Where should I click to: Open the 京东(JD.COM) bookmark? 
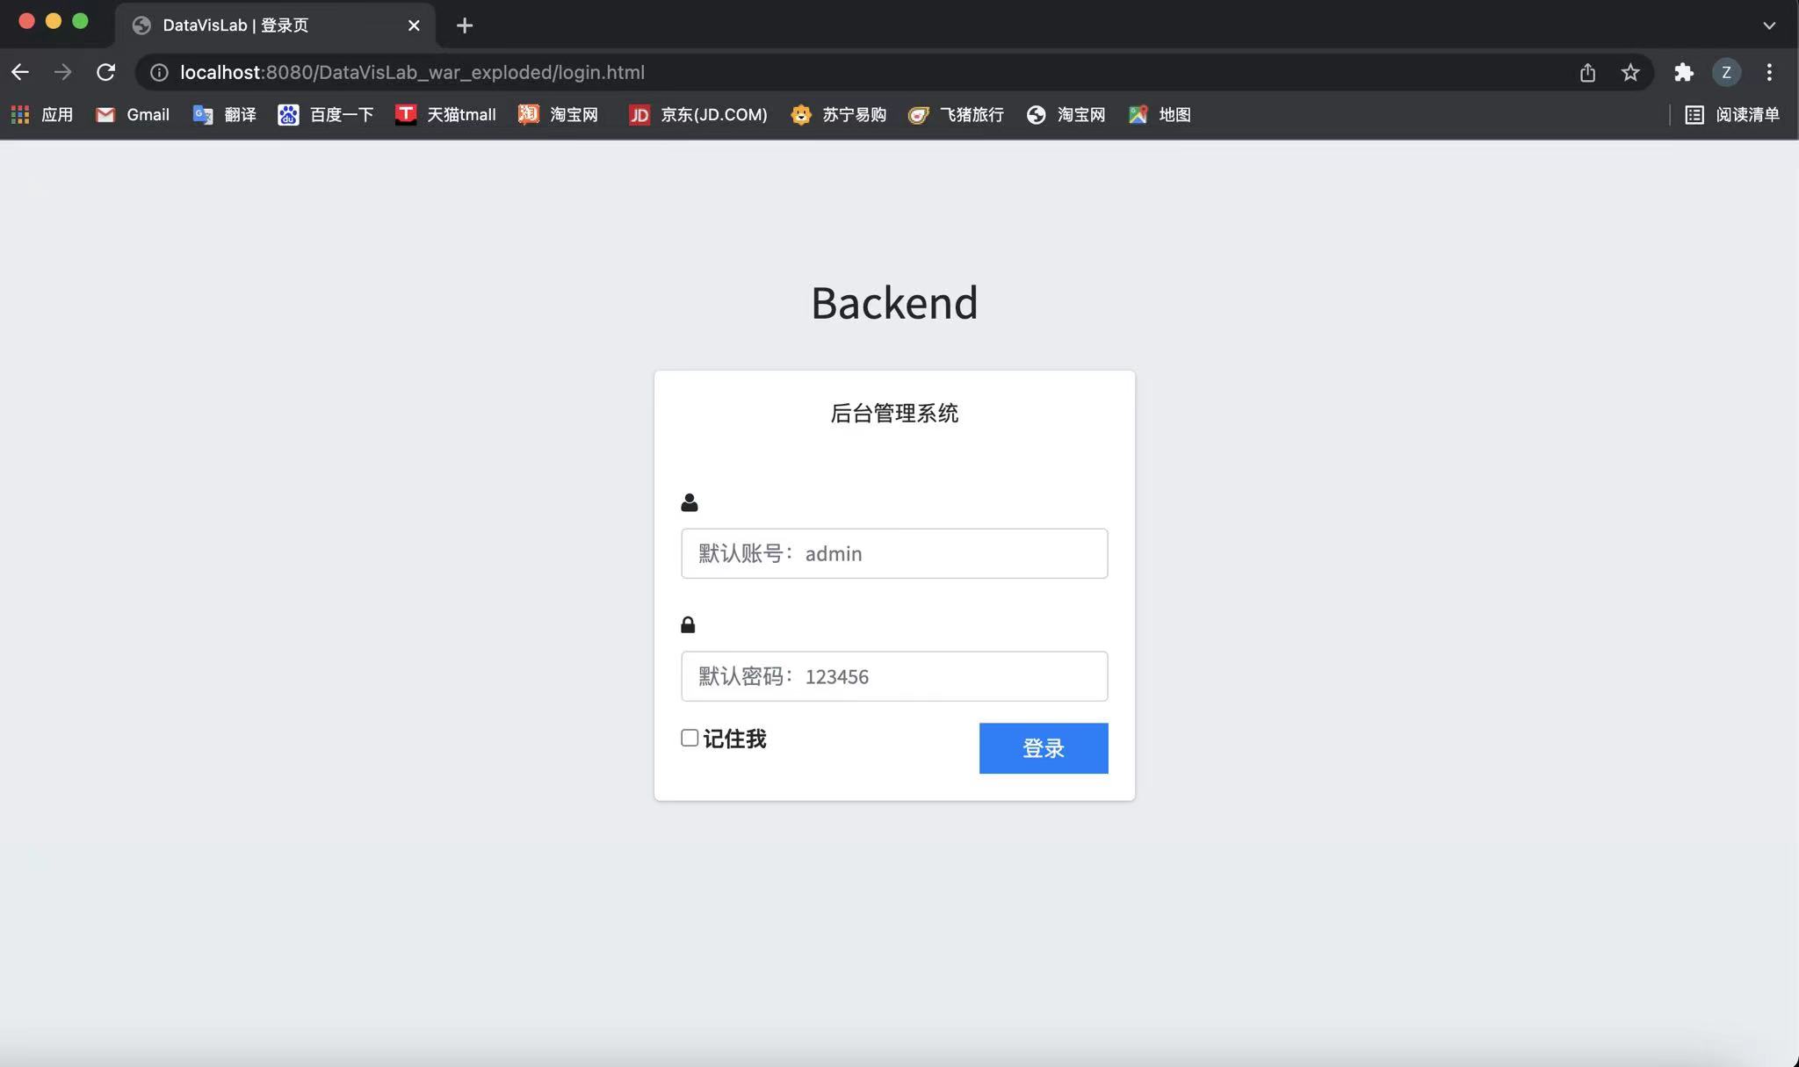coord(697,114)
